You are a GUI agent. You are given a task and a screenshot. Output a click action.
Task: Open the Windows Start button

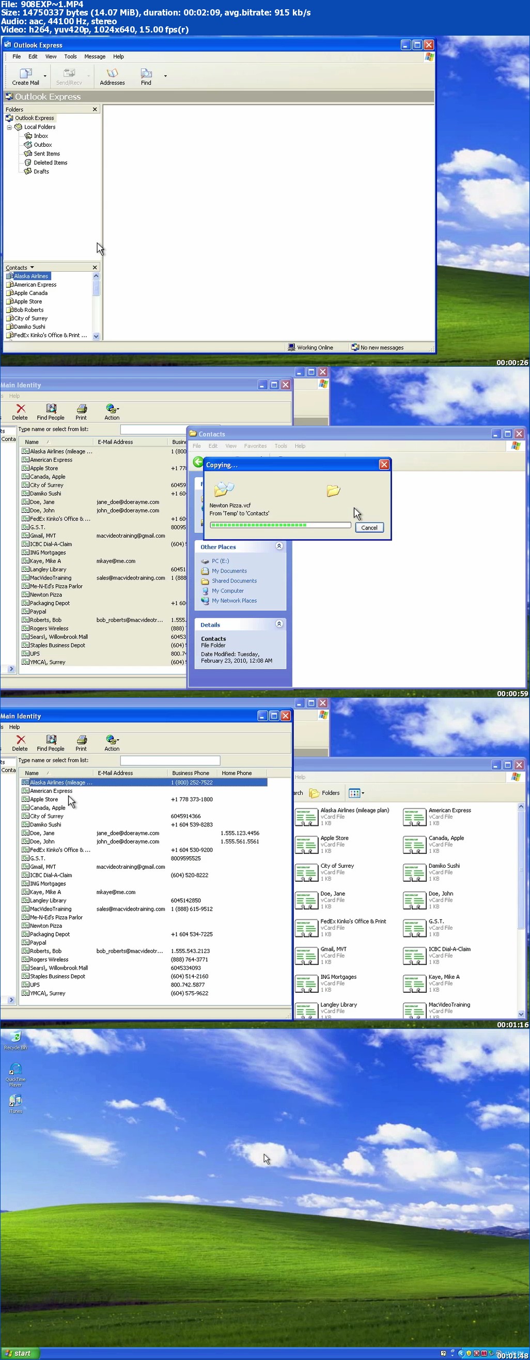(x=19, y=1353)
